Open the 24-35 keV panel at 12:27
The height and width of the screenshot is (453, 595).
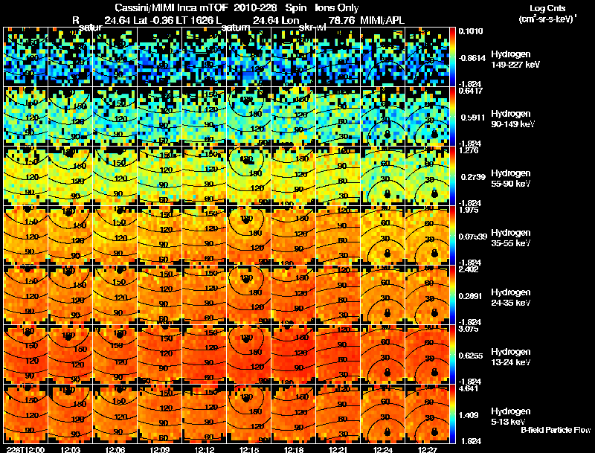(x=428, y=295)
